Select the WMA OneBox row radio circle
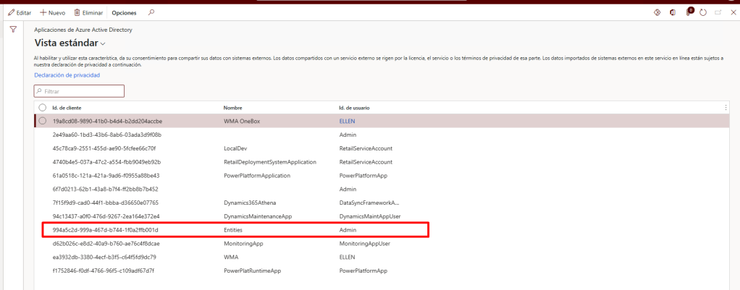Viewport: 740px width, 290px height. pyautogui.click(x=43, y=121)
